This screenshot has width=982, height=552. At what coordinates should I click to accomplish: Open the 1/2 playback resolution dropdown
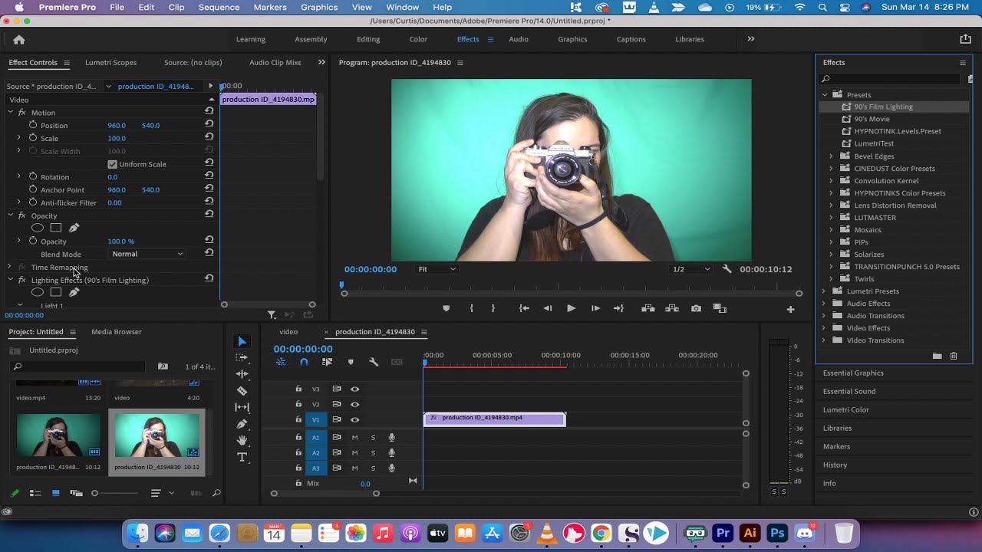691,269
